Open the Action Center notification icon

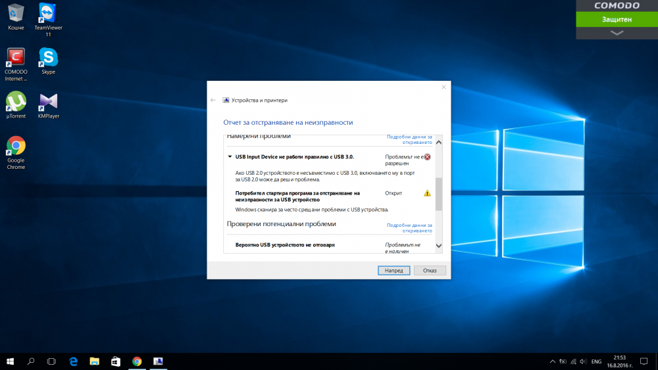pos(644,361)
